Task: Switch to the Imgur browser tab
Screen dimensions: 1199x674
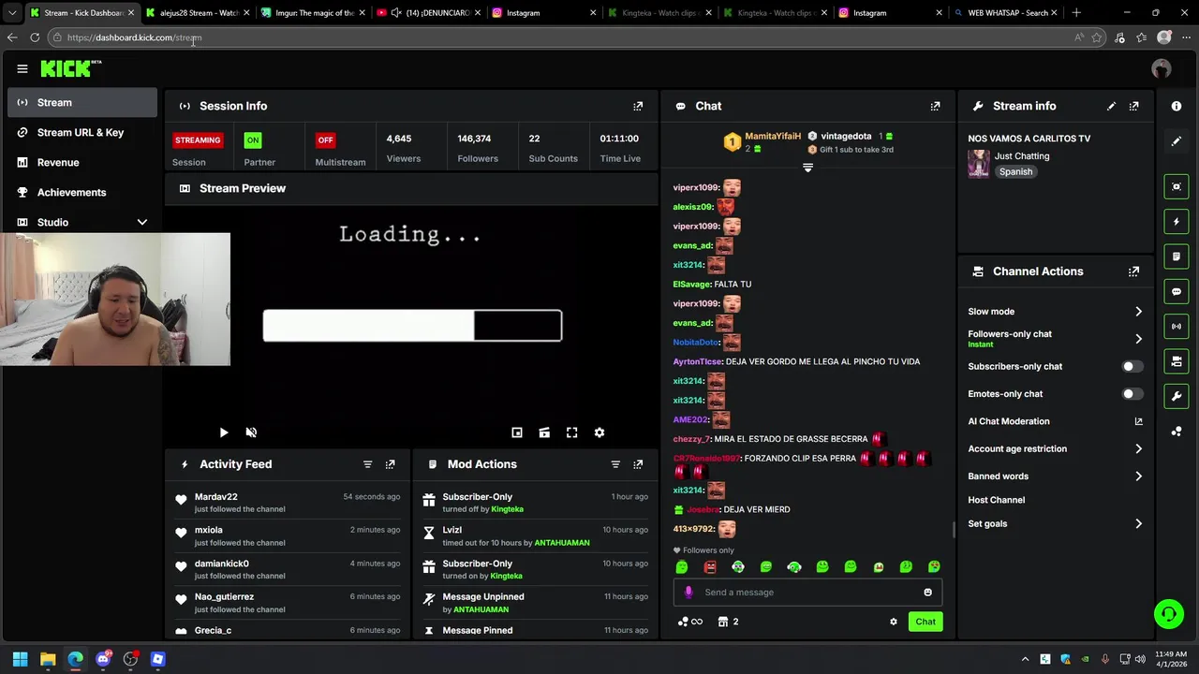Action: (313, 13)
